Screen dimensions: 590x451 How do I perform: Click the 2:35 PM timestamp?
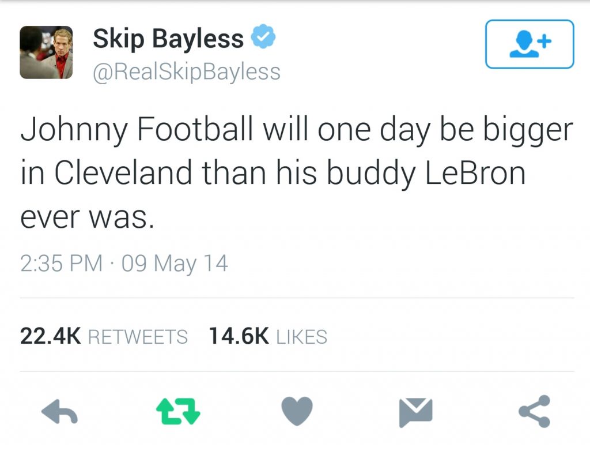[x=61, y=264]
